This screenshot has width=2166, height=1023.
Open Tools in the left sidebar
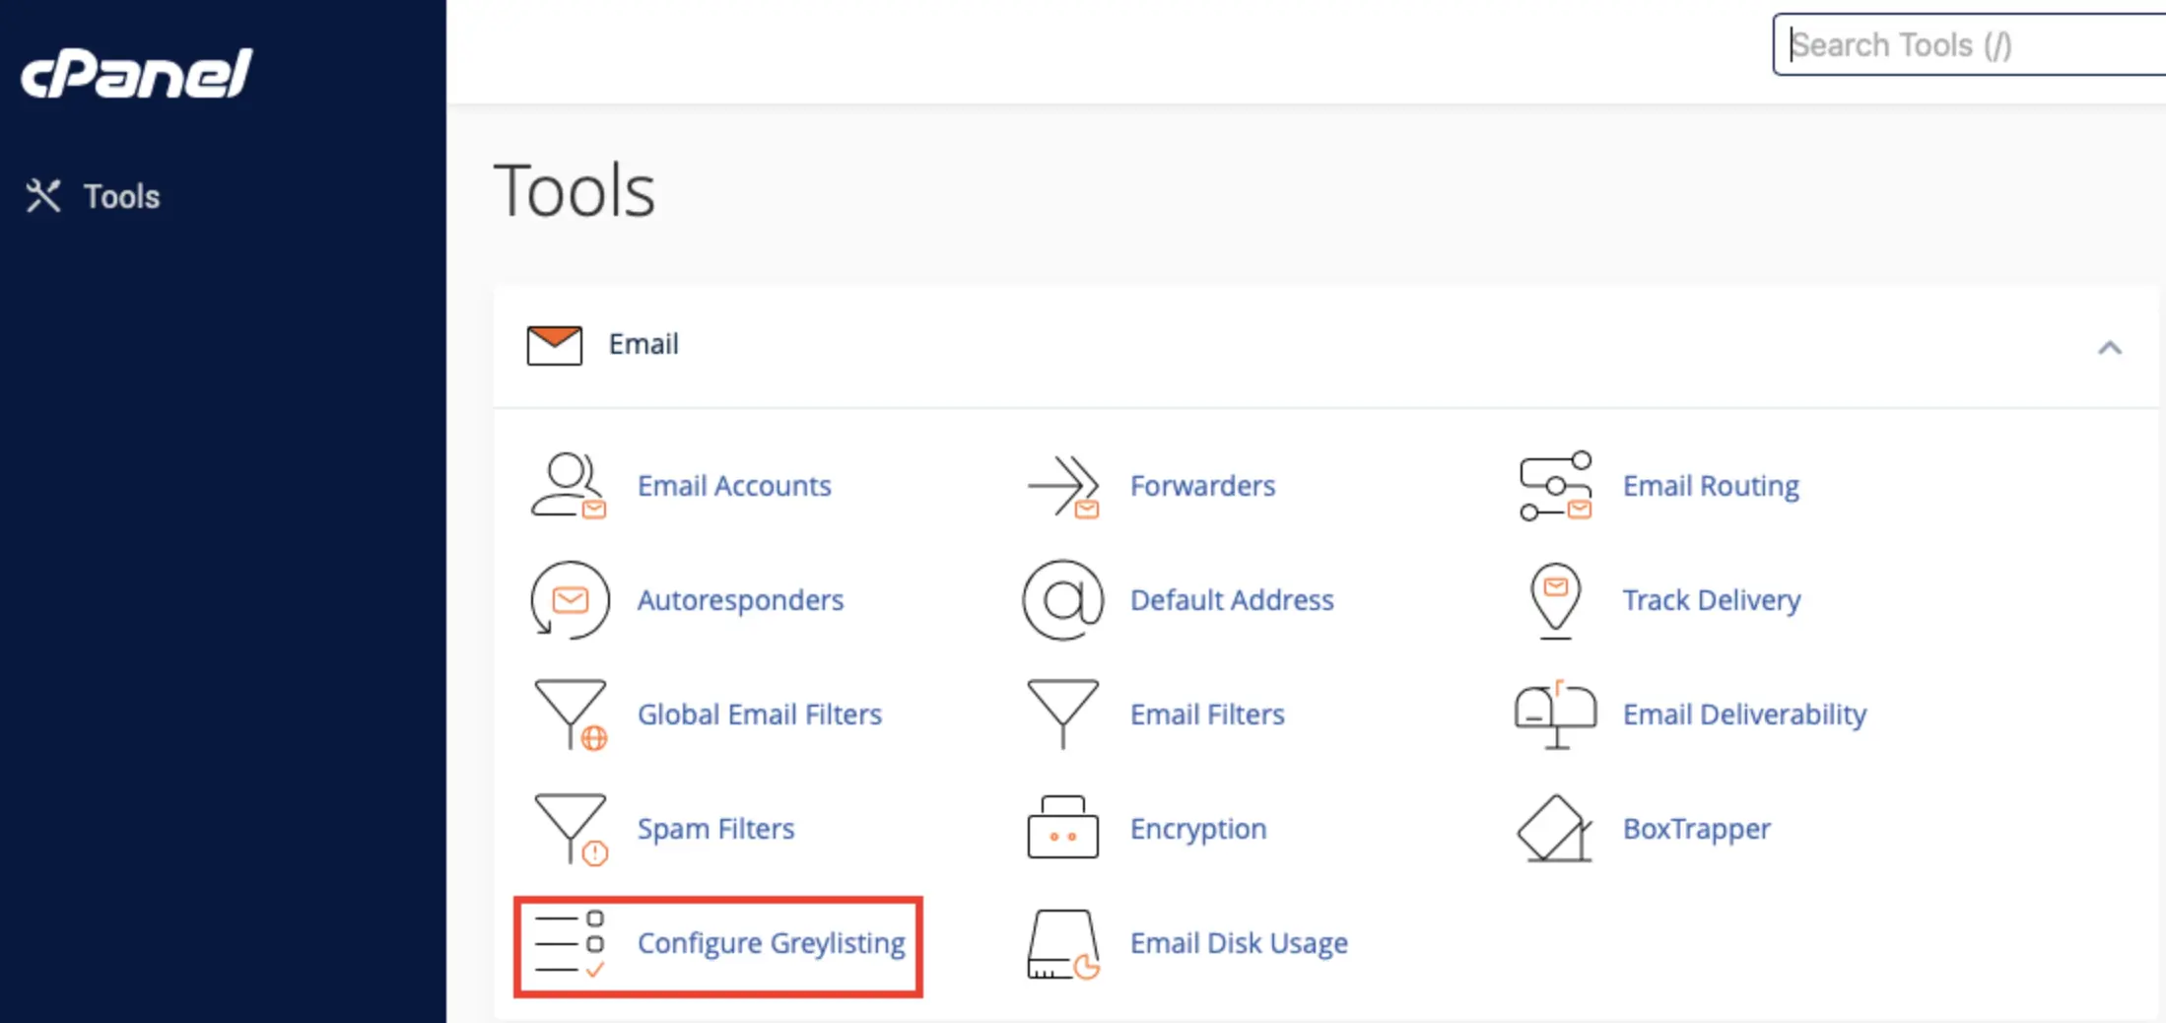[93, 196]
